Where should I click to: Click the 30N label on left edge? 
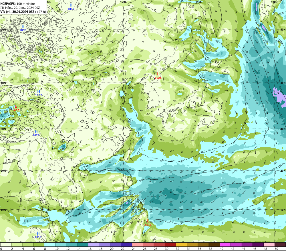tap(3, 129)
